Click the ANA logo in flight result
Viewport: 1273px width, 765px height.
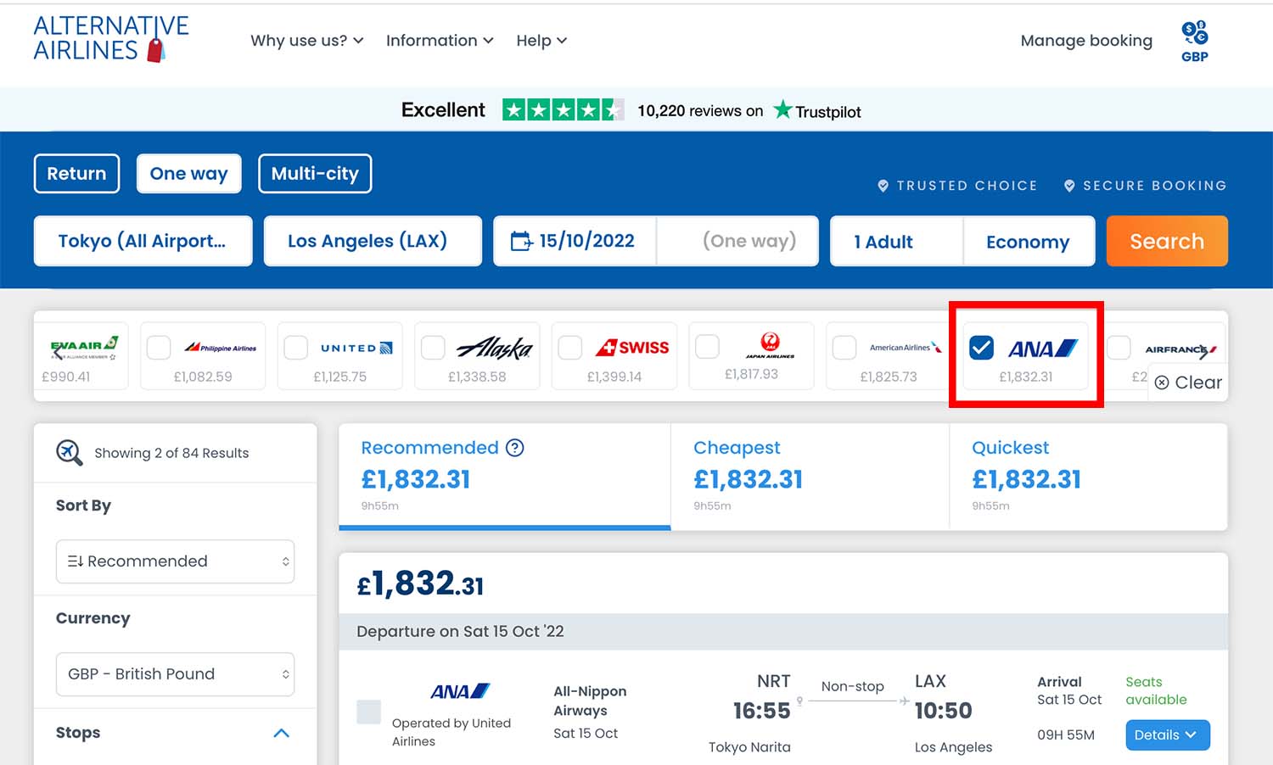460,691
